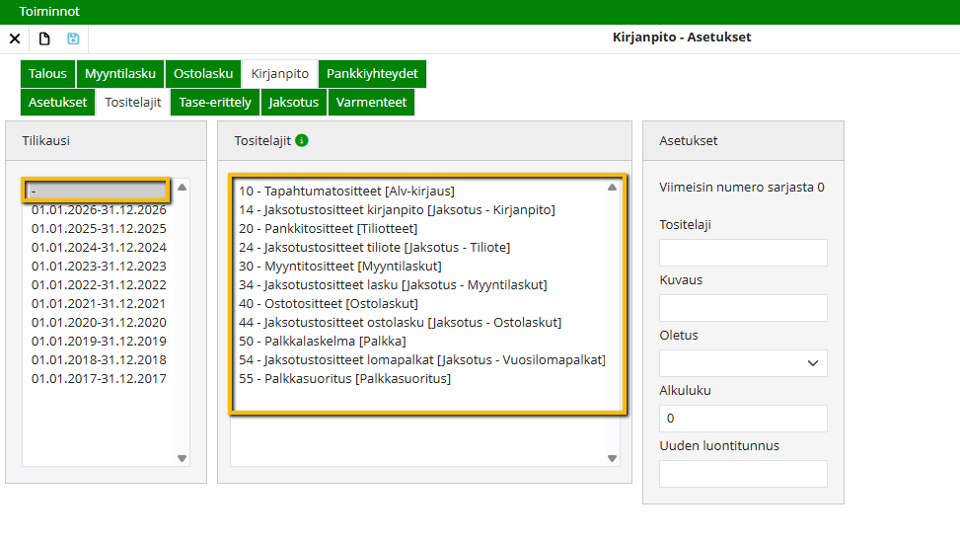The height and width of the screenshot is (541, 960).
Task: Click the new document icon
Action: click(44, 39)
